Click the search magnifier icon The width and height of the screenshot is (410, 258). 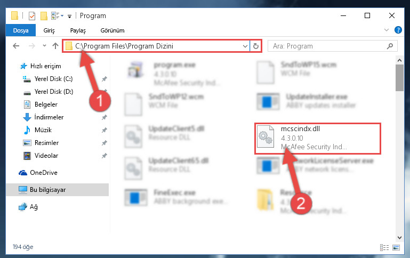pos(390,46)
